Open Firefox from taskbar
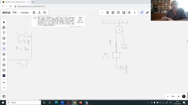 [x=80, y=102]
